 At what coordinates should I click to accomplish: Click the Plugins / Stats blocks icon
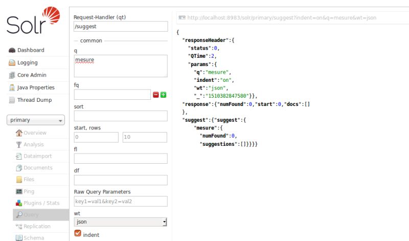coord(19,203)
